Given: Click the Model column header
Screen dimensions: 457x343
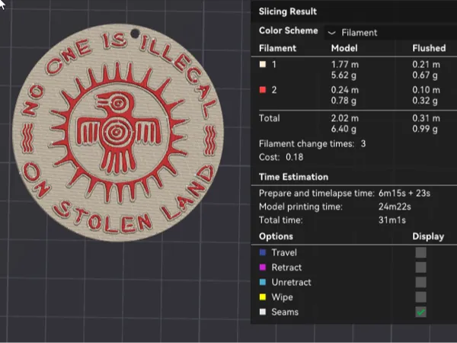Looking at the screenshot, I should point(344,48).
